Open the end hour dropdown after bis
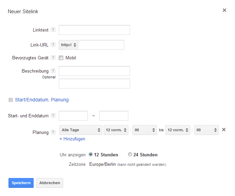 [x=178, y=130]
